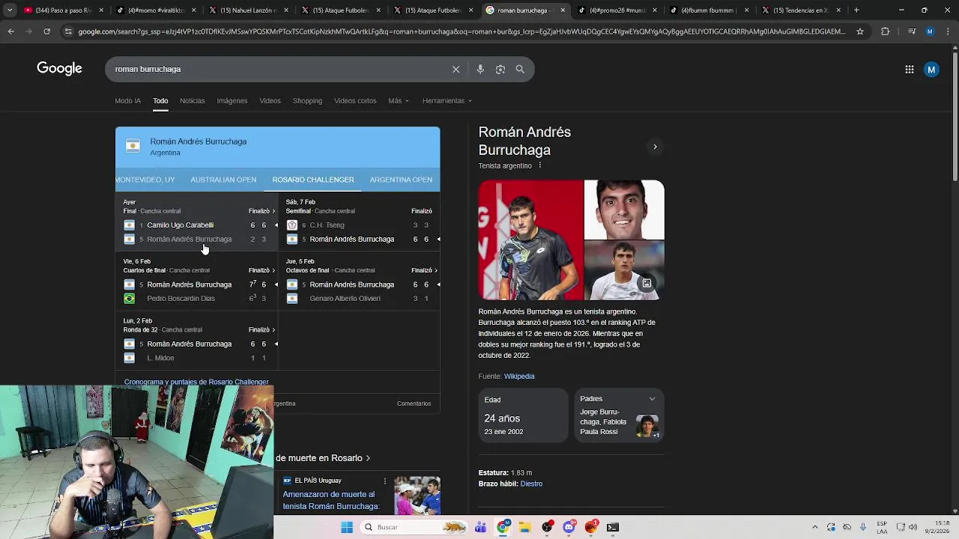Click the magnifier search icon in the search box

click(x=520, y=69)
